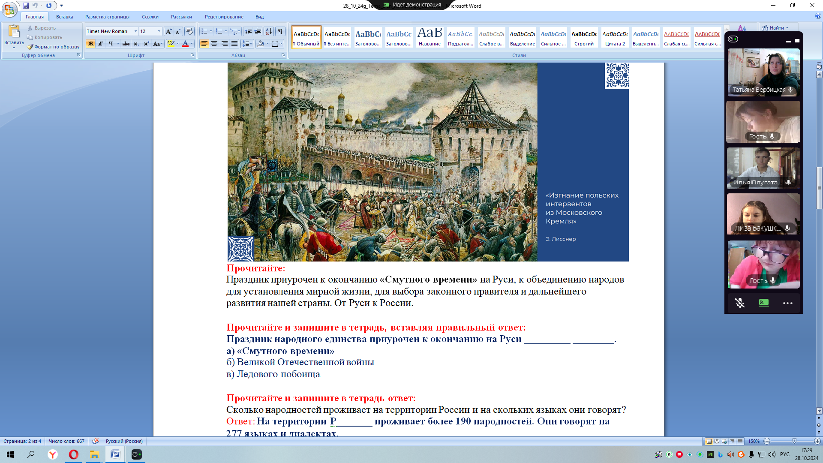The image size is (823, 463).
Task: Toggle the show paragraph marks (¶) button
Action: pos(280,31)
